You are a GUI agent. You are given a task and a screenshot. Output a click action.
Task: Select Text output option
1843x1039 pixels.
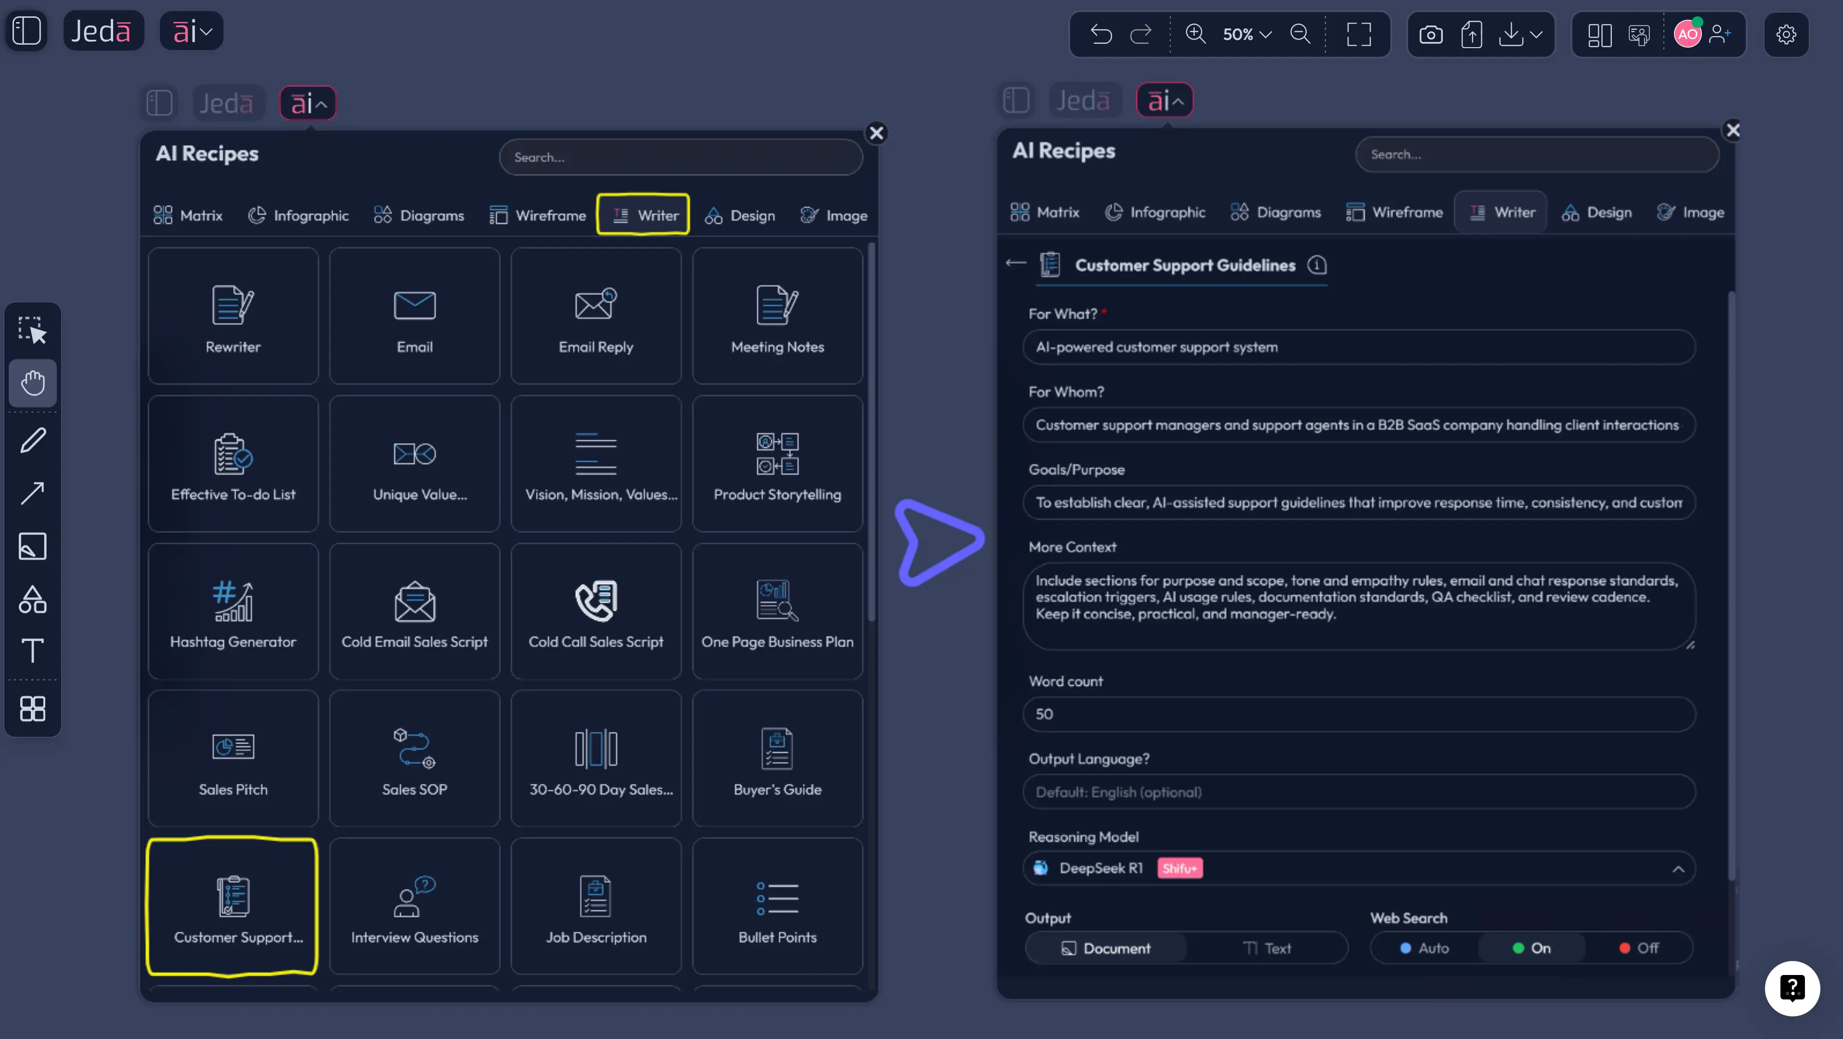(x=1267, y=948)
